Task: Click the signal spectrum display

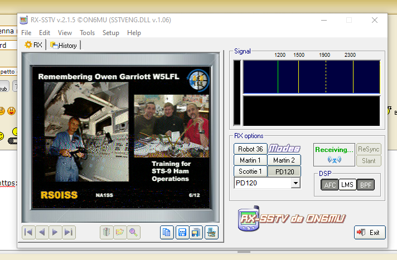Action: tap(312, 77)
